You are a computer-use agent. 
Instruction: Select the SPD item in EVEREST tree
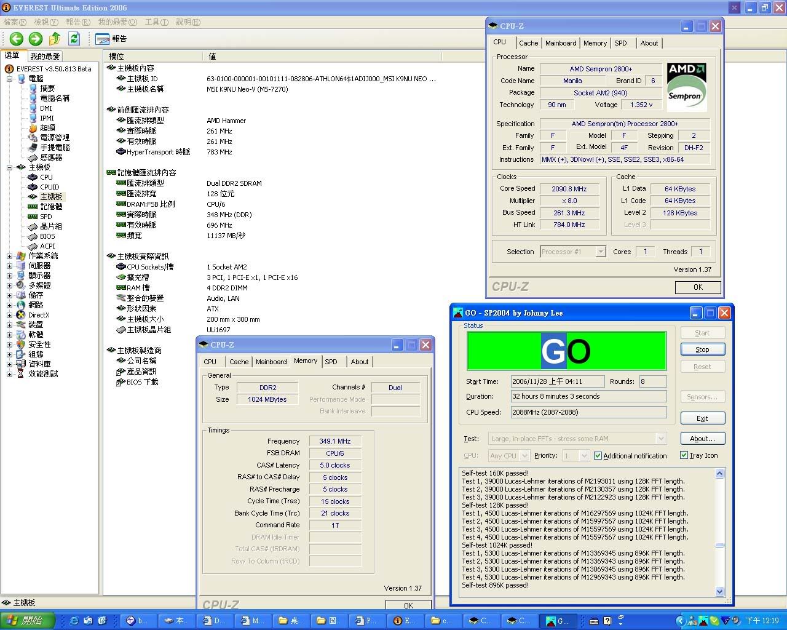(46, 217)
